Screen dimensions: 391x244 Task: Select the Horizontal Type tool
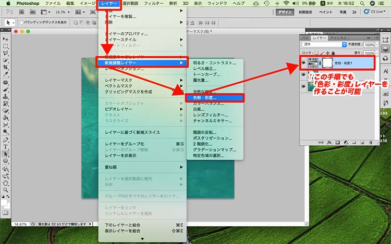point(5,147)
